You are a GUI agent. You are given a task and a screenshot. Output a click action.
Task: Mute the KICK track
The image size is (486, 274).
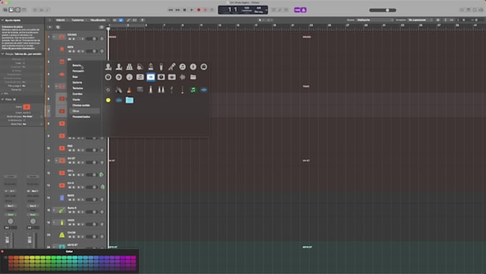[x=70, y=52]
